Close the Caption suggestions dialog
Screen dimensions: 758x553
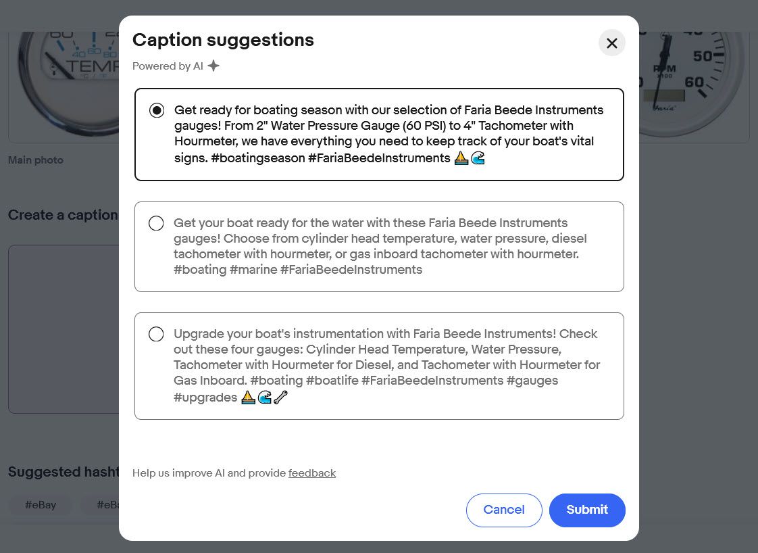611,43
